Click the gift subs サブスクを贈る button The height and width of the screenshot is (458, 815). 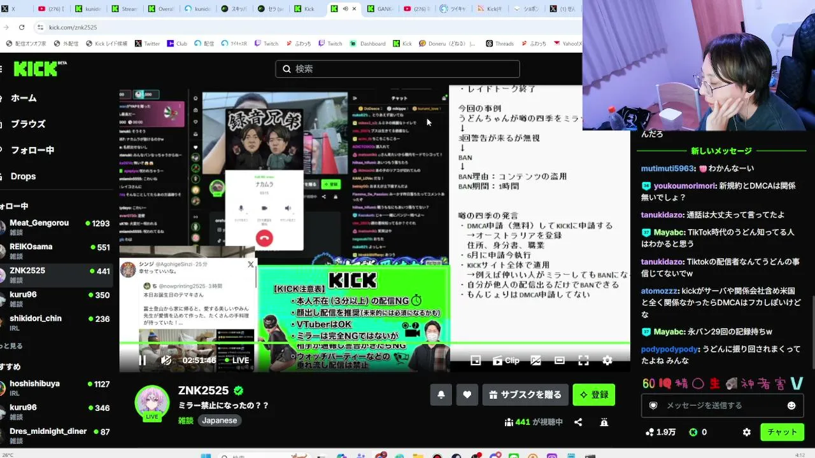tap(525, 395)
